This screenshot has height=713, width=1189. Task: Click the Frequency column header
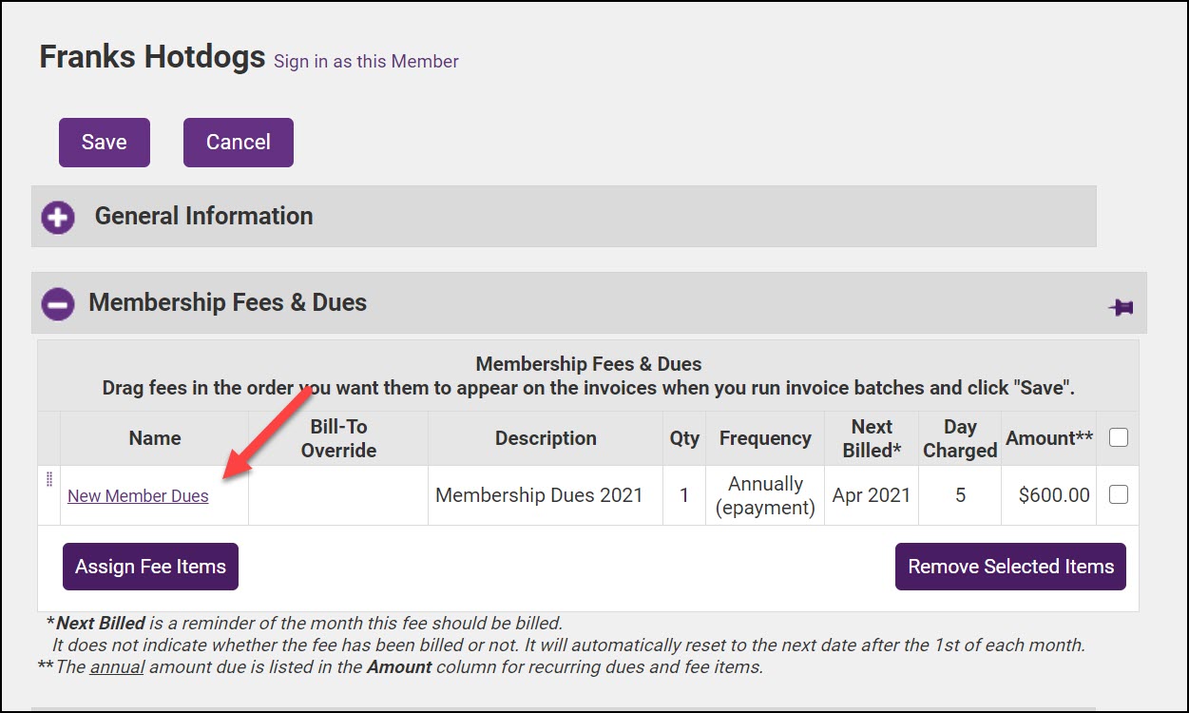(765, 438)
